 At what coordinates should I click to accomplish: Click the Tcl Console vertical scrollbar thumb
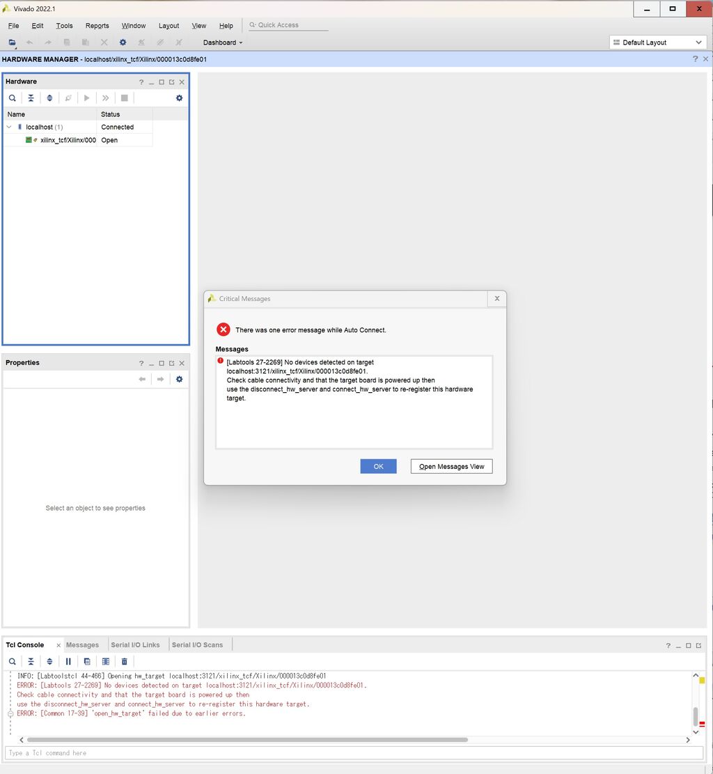pyautogui.click(x=696, y=716)
